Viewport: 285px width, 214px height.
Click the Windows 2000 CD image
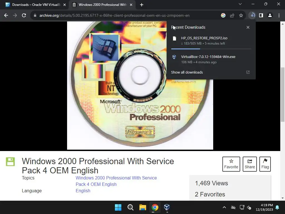point(140,86)
